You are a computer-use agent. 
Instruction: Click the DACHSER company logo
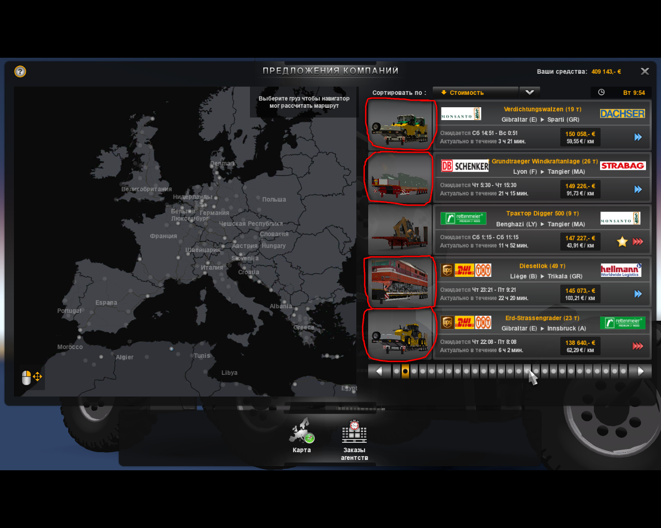pyautogui.click(x=622, y=113)
